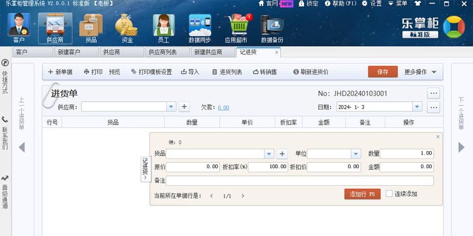Open the 数据备份 data backup icon
473x236 pixels.
click(272, 28)
